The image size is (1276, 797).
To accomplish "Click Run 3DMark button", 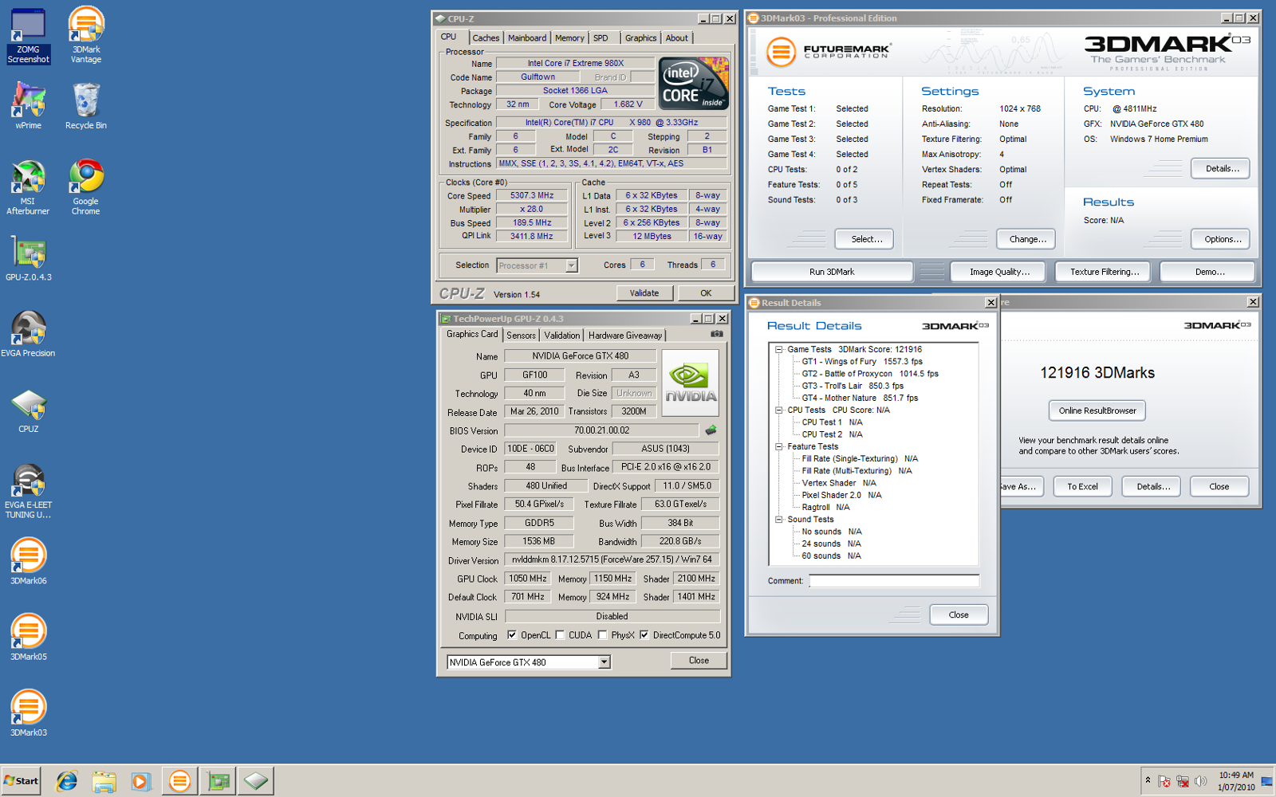I will (832, 272).
